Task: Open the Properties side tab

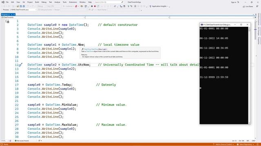Action: pyautogui.click(x=259, y=41)
